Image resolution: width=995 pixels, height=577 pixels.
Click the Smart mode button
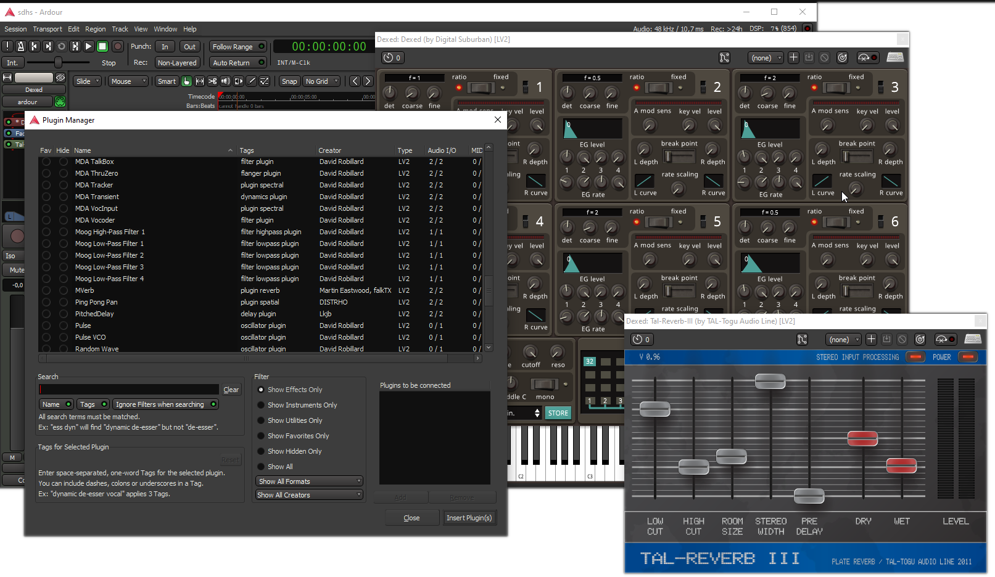pyautogui.click(x=167, y=81)
